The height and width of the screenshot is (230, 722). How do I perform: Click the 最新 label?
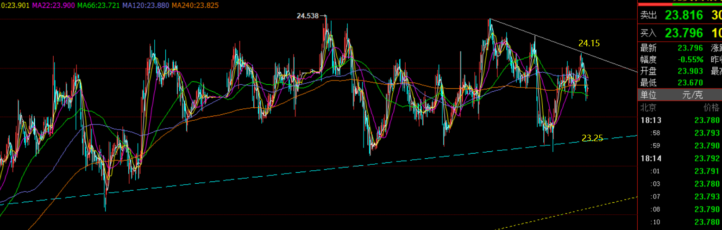[648, 48]
